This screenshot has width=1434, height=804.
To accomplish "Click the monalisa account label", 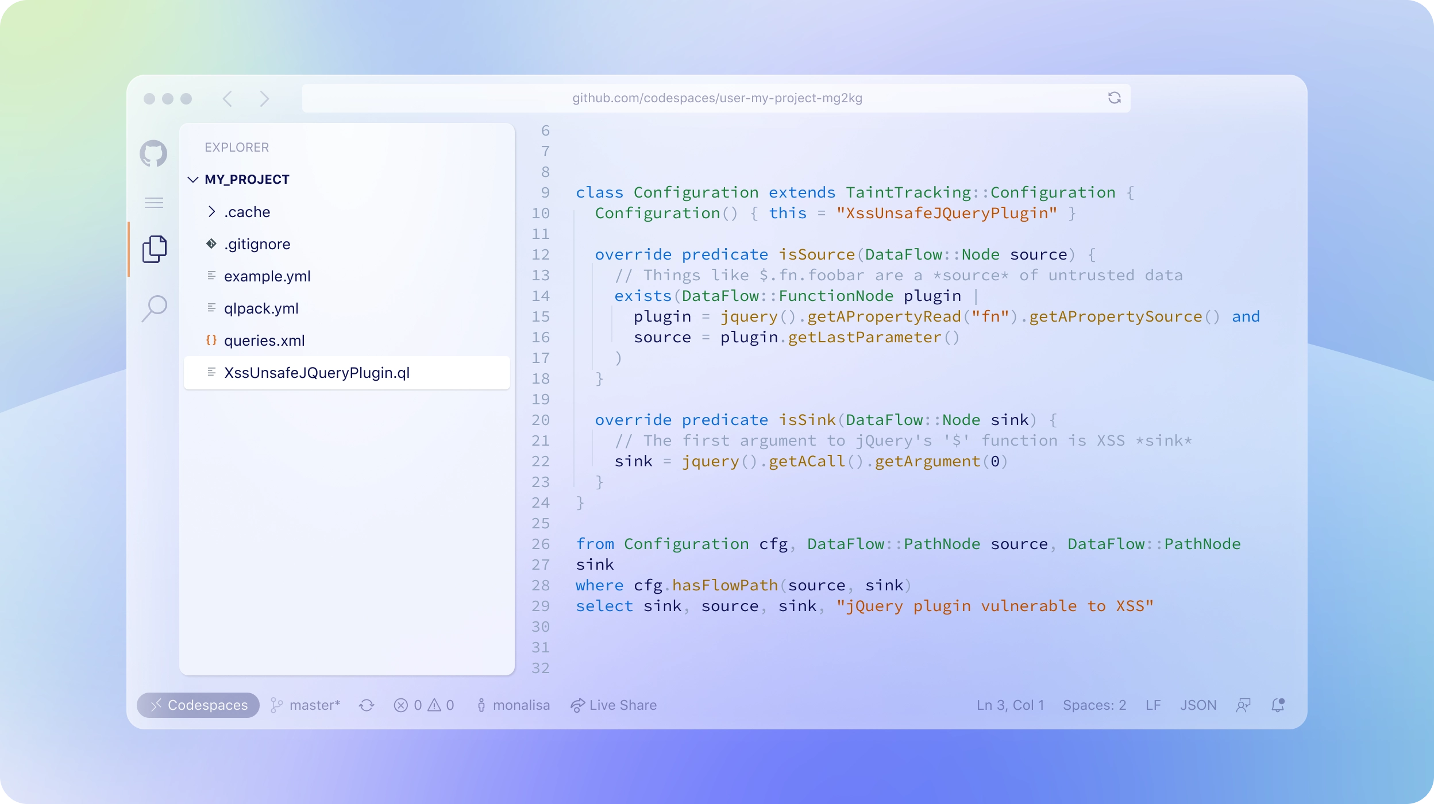I will (x=521, y=705).
